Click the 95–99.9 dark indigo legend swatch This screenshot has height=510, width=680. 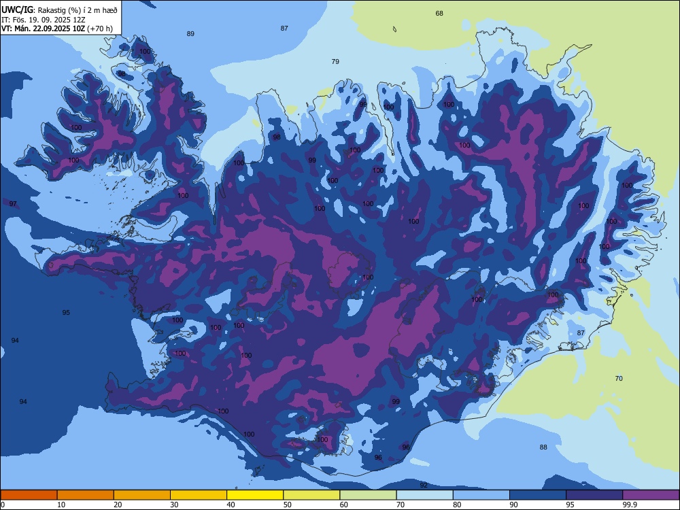(x=594, y=495)
